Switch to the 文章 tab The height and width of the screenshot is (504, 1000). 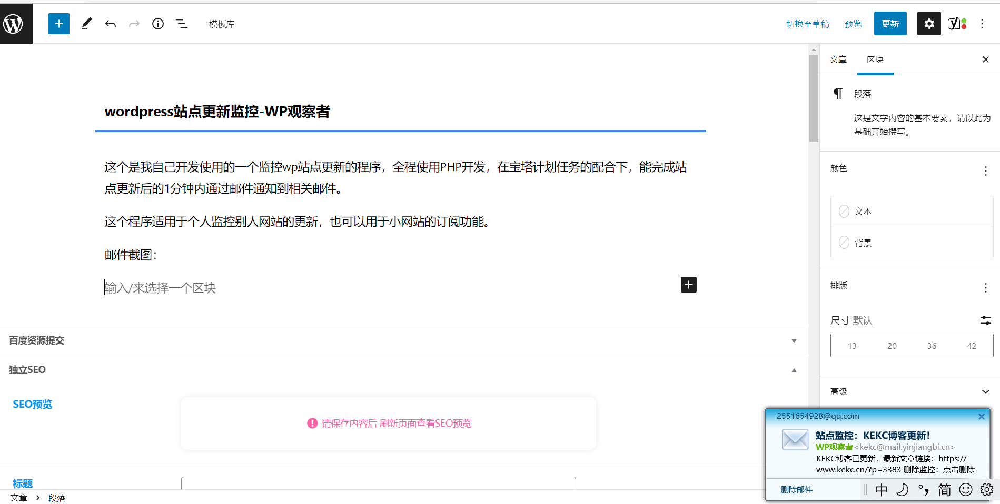pos(838,59)
